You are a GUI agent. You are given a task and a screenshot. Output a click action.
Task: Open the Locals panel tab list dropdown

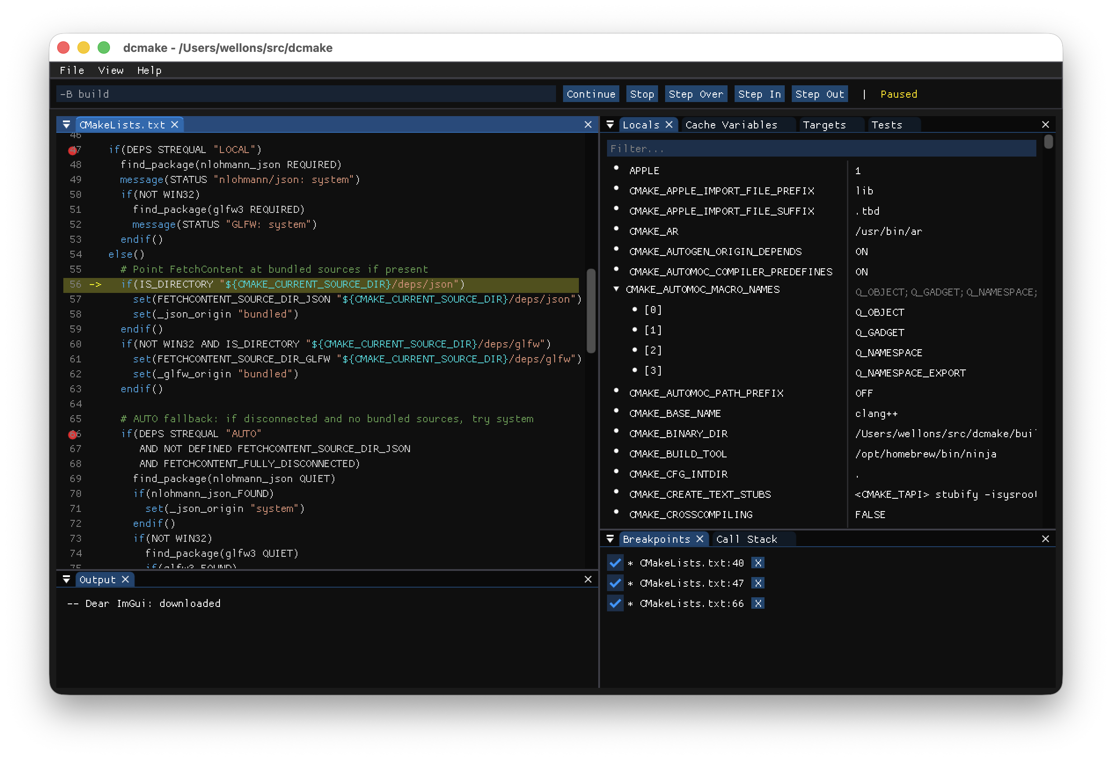click(x=610, y=125)
